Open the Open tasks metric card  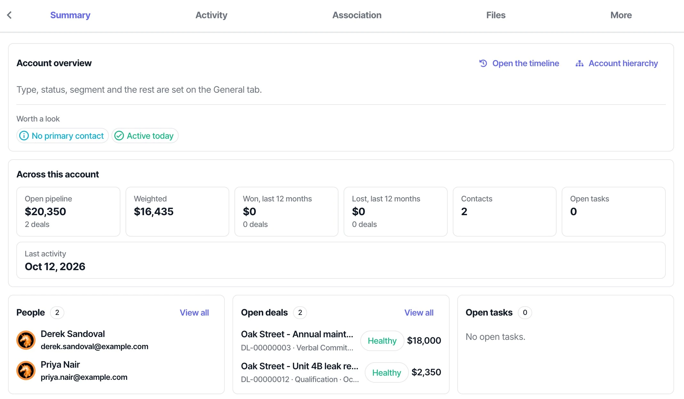click(x=614, y=212)
